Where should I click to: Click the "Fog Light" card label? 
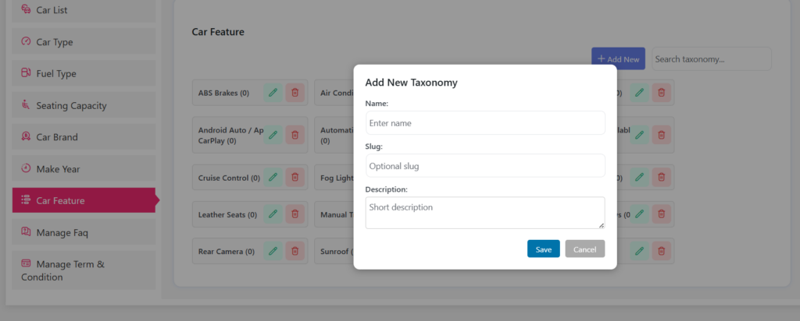pyautogui.click(x=337, y=178)
